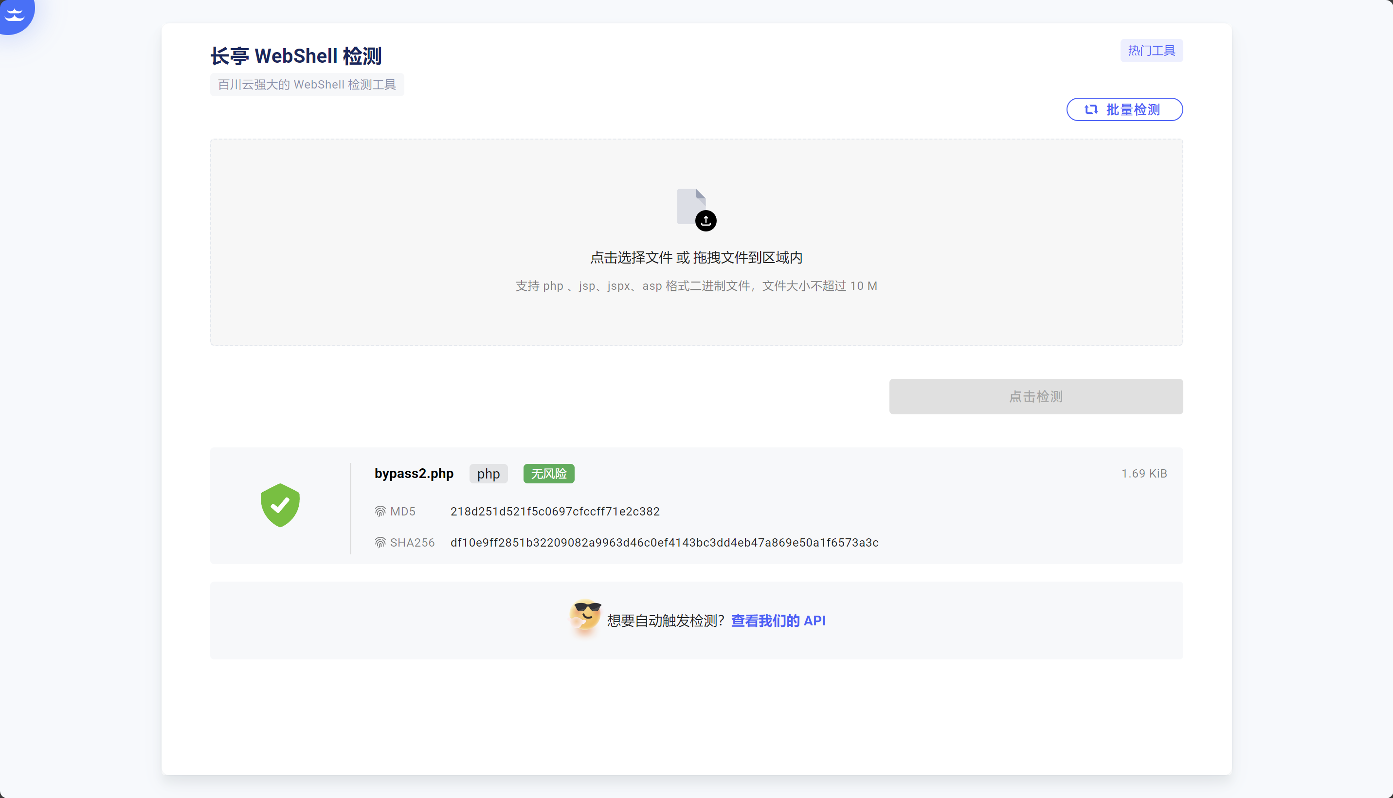Click the green shield checkmark icon
The height and width of the screenshot is (798, 1393).
280,505
